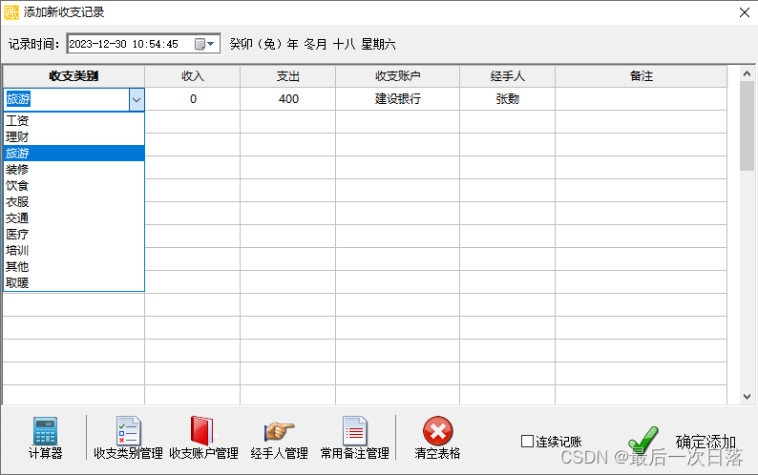Click the scrollbar down arrow
This screenshot has height=475, width=758.
[747, 397]
